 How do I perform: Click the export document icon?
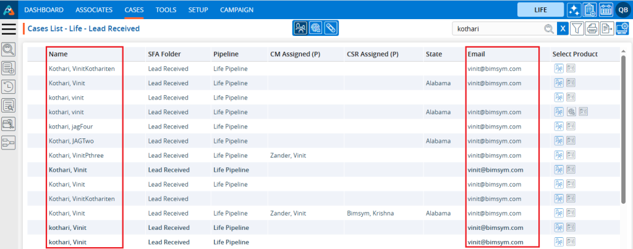coord(607,28)
